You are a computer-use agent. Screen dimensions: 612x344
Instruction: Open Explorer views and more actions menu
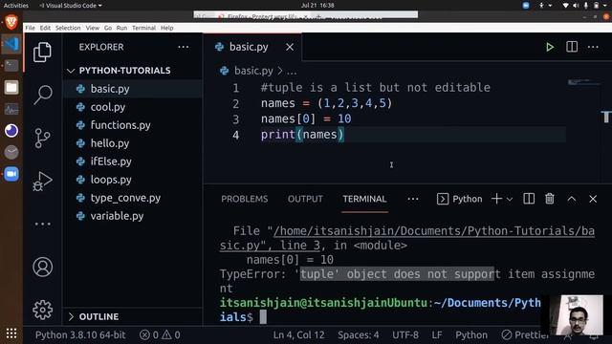183,47
